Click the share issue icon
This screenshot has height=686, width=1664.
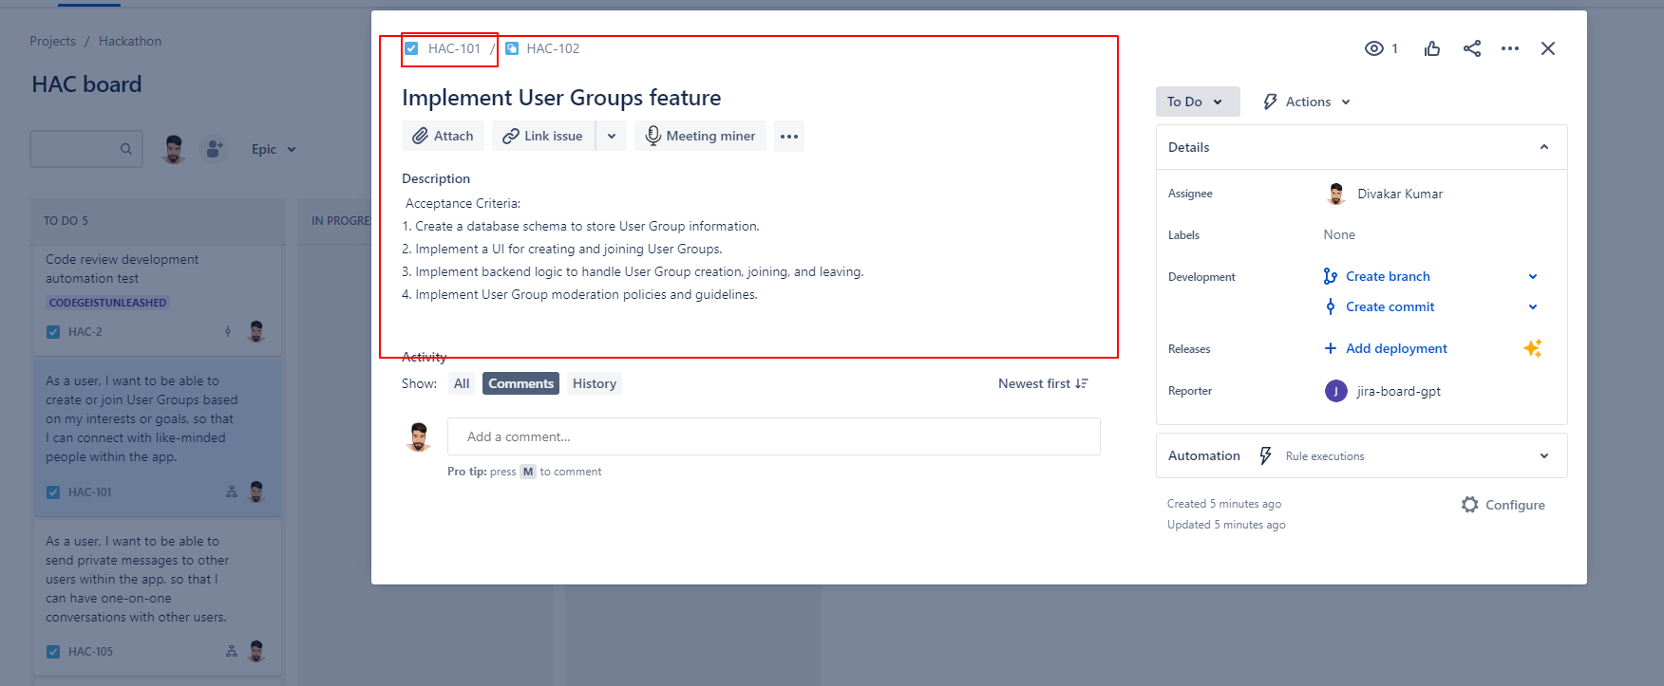coord(1472,48)
